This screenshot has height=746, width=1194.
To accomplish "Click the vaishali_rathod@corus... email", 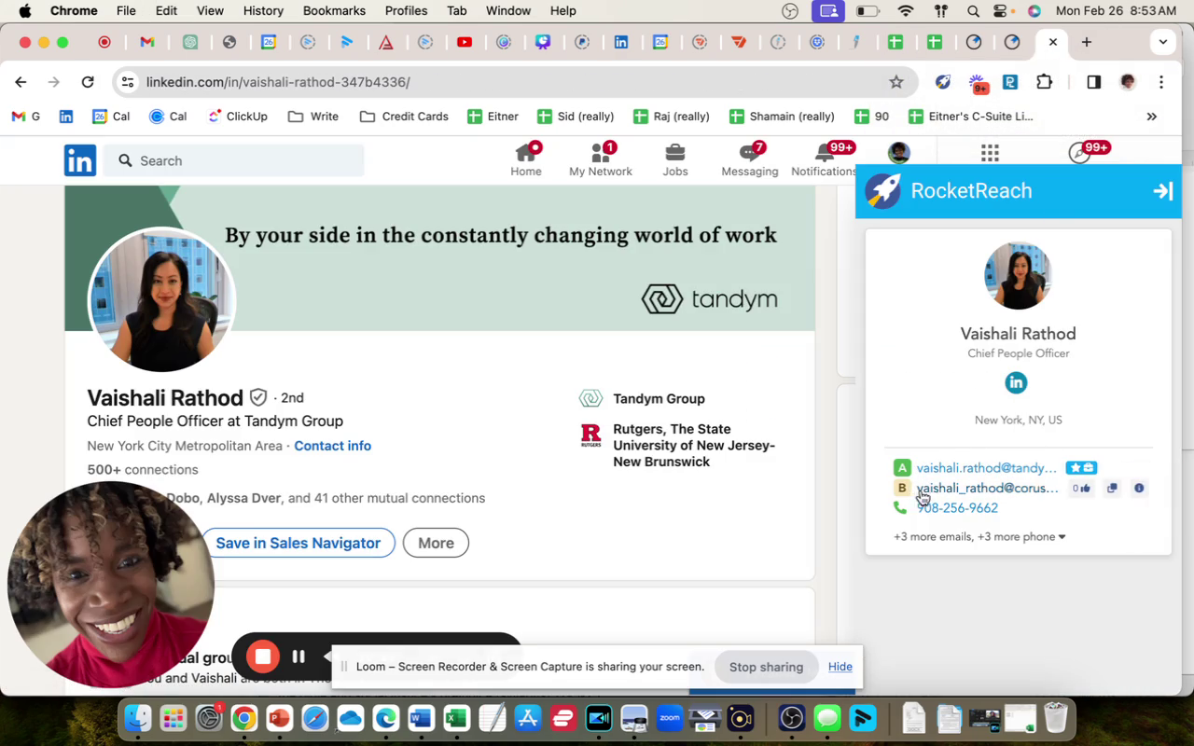I will coord(988,488).
